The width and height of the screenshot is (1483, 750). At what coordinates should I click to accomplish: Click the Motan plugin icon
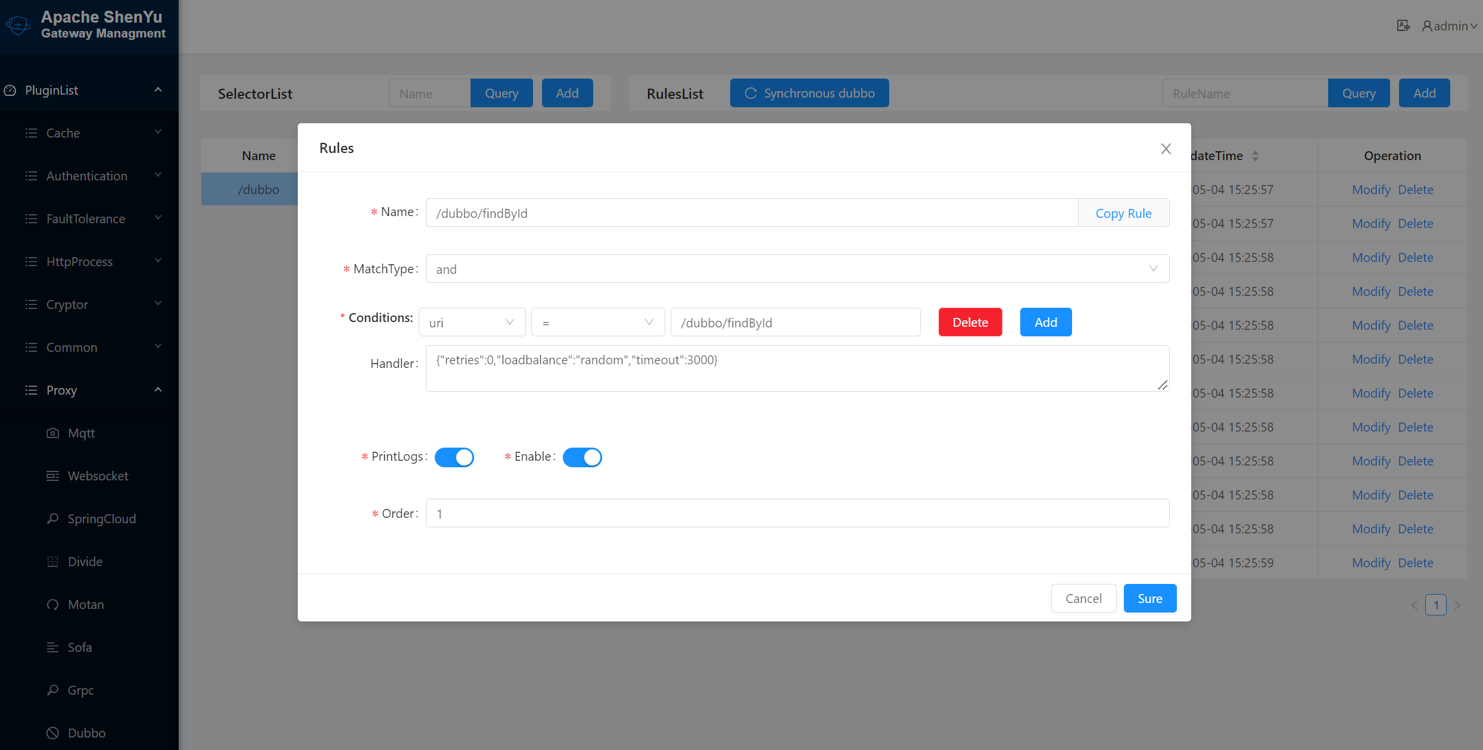(x=53, y=604)
